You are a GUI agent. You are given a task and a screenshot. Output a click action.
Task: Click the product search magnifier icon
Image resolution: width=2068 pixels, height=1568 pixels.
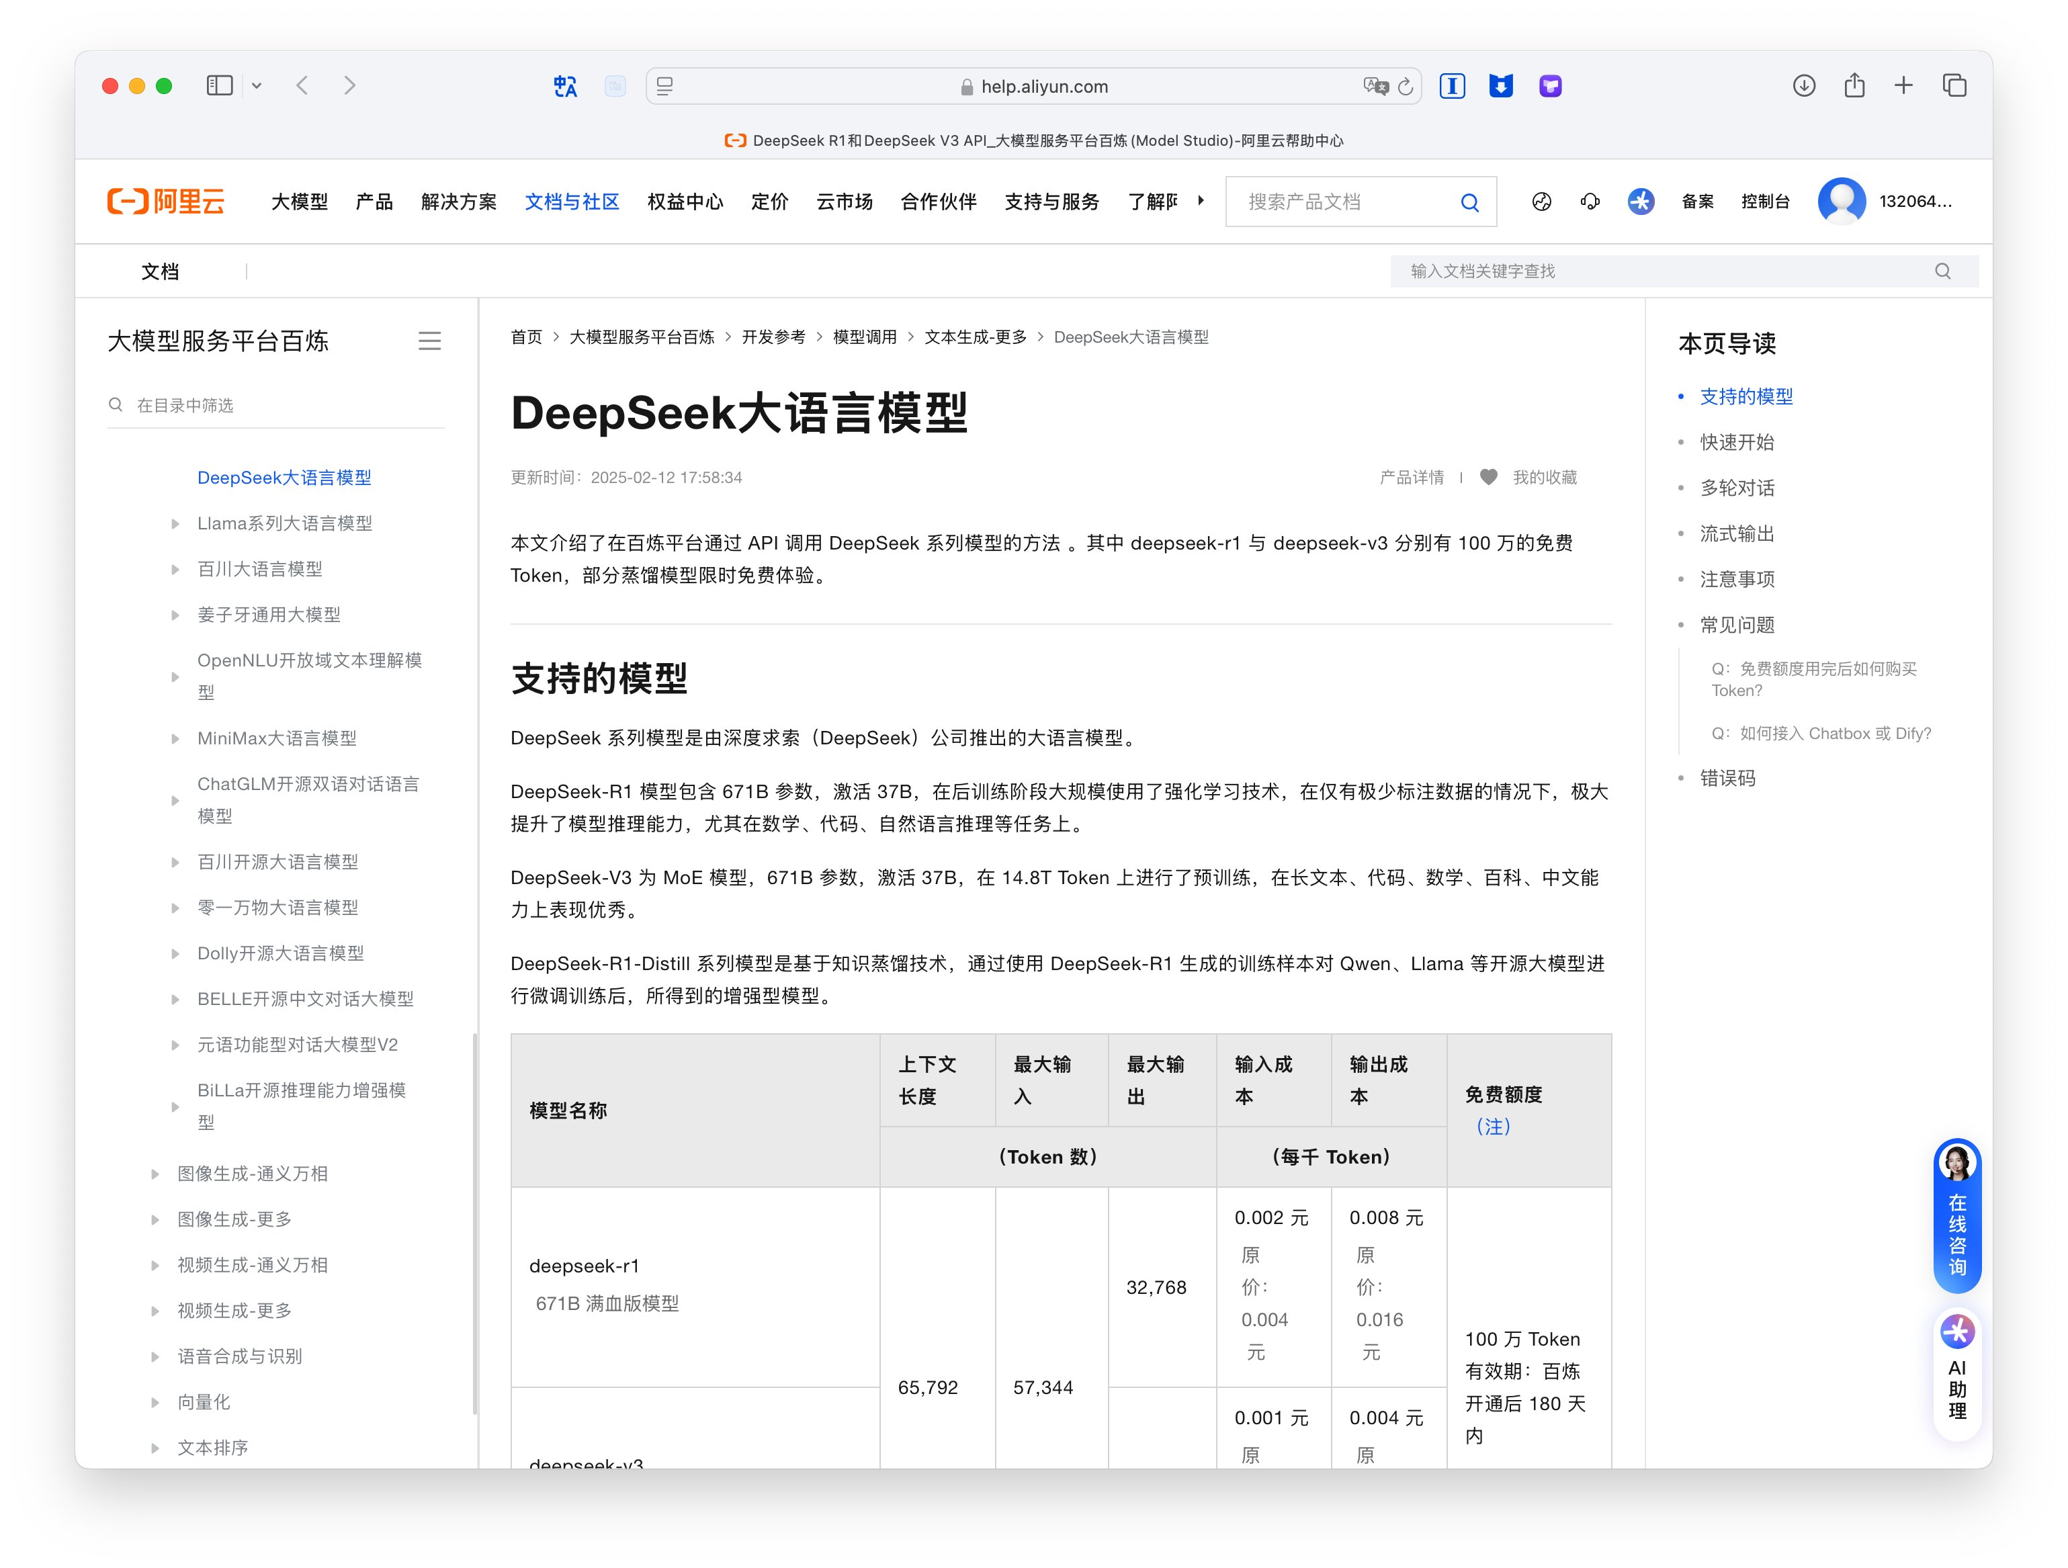[1469, 202]
